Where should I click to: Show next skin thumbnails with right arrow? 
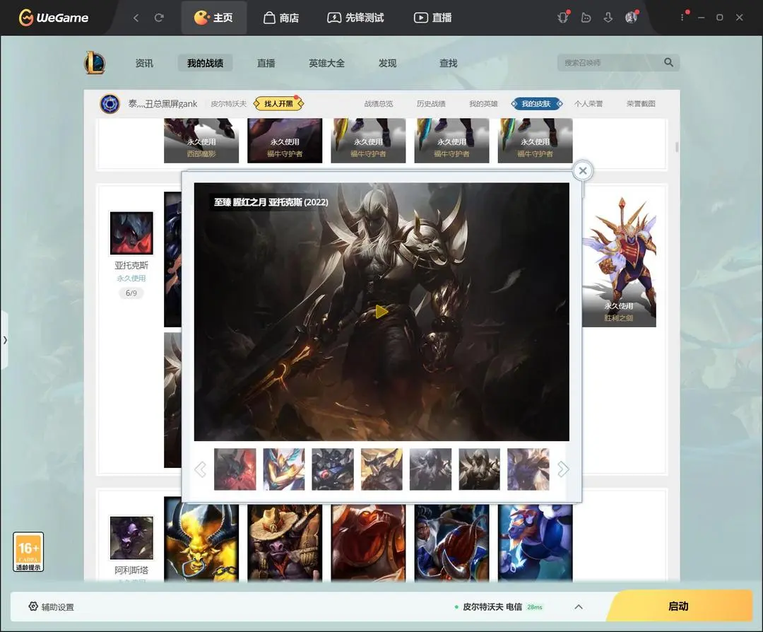[563, 469]
